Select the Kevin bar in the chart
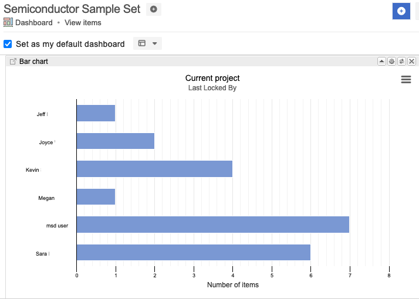This screenshot has height=299, width=419. click(154, 169)
